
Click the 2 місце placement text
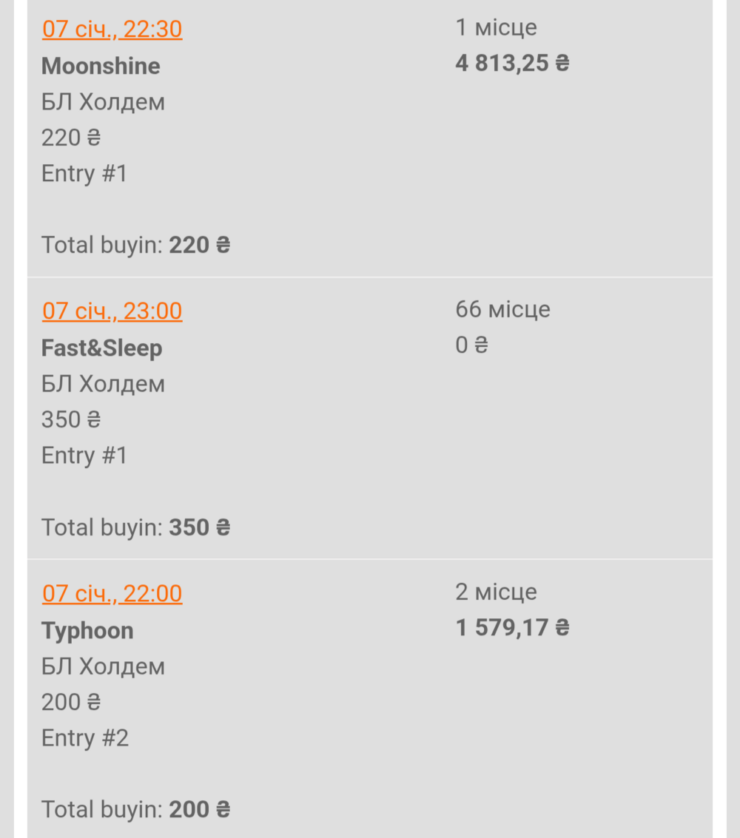click(496, 592)
